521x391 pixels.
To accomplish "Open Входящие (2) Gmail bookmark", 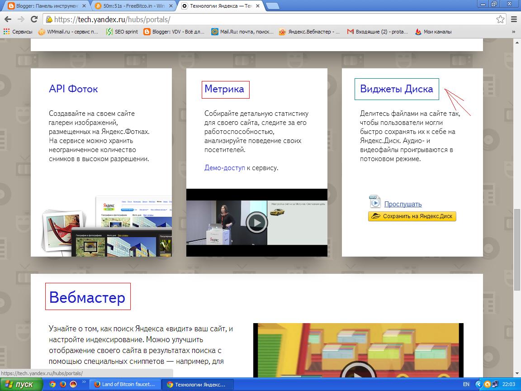I will click(x=378, y=32).
